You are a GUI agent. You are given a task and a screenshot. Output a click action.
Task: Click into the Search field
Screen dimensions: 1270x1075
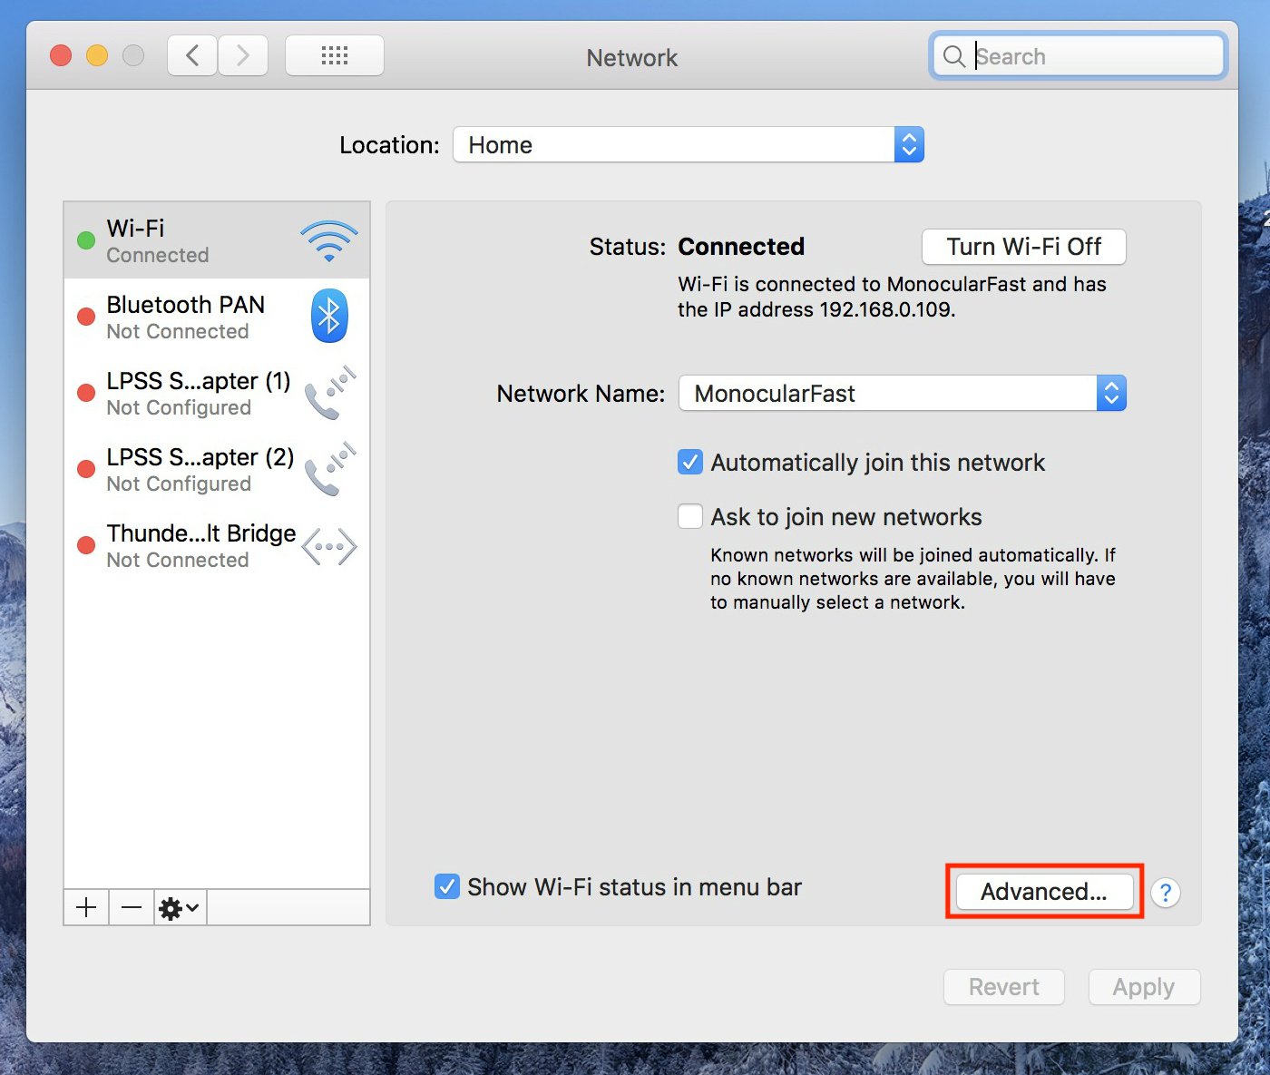click(x=1079, y=56)
